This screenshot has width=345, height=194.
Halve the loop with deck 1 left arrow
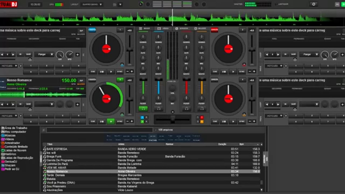pyautogui.click(x=2, y=55)
